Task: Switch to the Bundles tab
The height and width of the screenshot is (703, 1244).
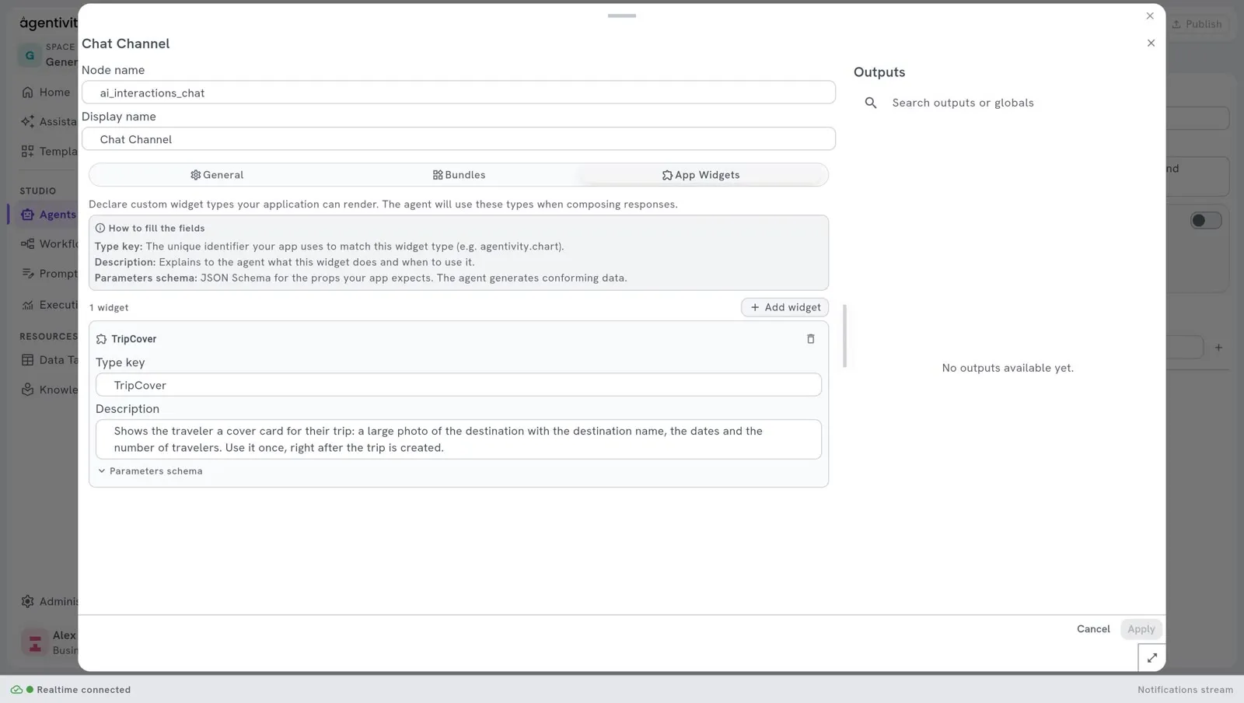Action: 459,175
